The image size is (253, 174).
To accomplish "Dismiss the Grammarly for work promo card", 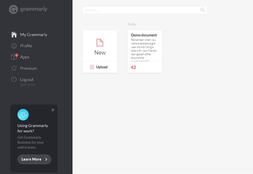I will pyautogui.click(x=53, y=110).
